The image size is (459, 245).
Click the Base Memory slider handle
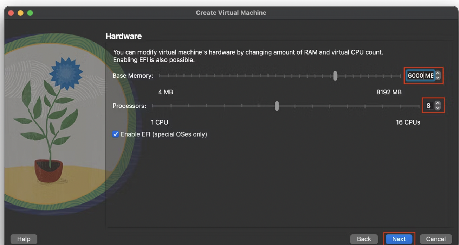[335, 76]
